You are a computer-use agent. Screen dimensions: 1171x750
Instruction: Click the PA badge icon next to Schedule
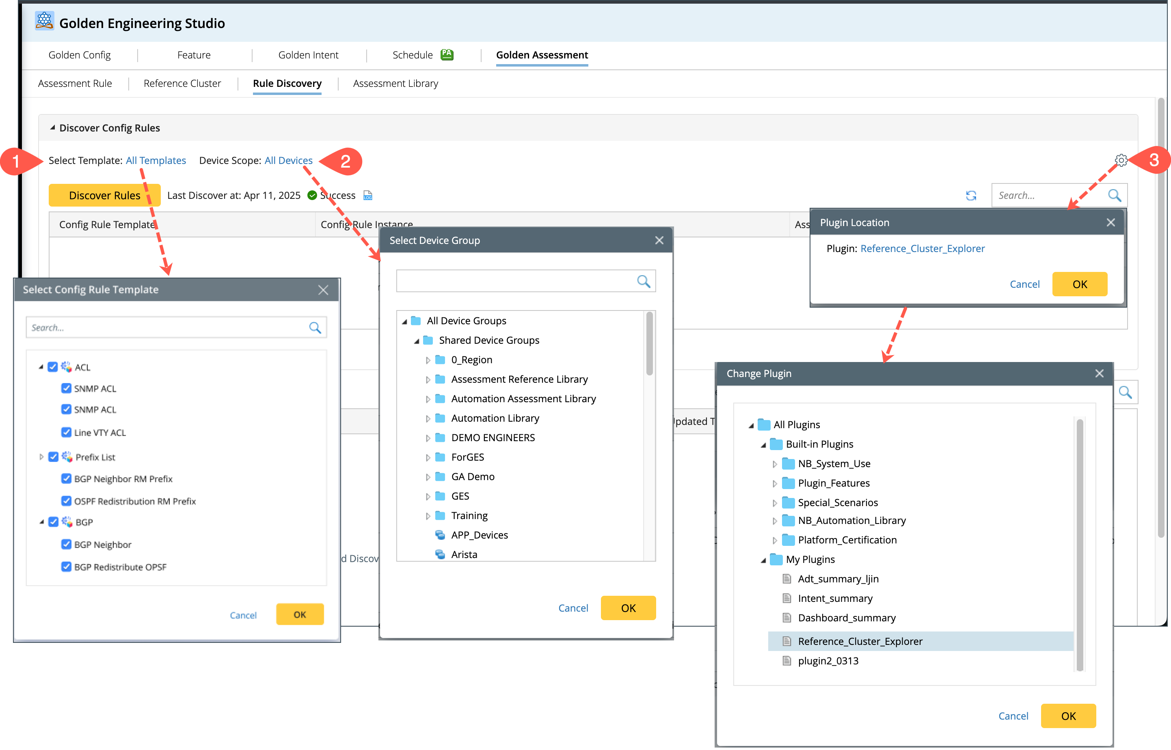click(447, 54)
